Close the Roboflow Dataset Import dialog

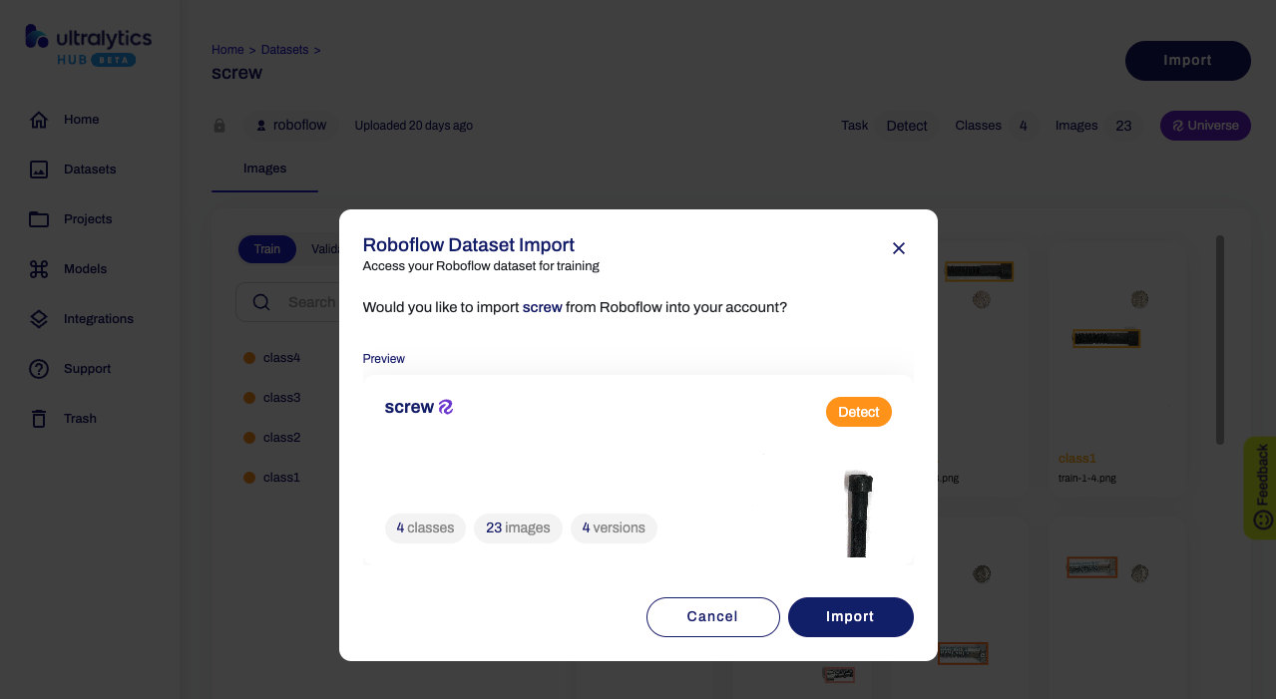[899, 248]
